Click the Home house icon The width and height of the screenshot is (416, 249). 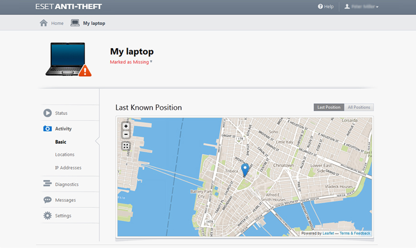pyautogui.click(x=44, y=23)
